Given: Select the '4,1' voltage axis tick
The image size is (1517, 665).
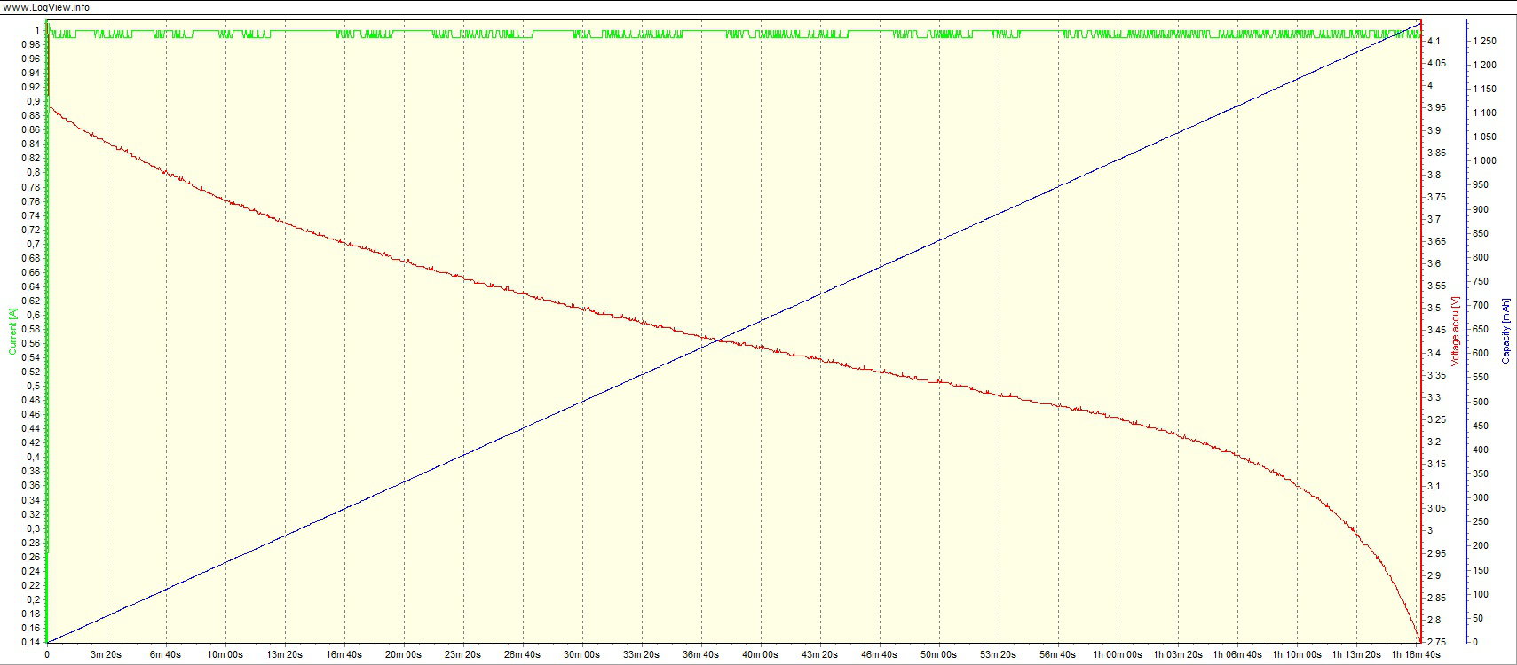Looking at the screenshot, I should [x=1434, y=41].
